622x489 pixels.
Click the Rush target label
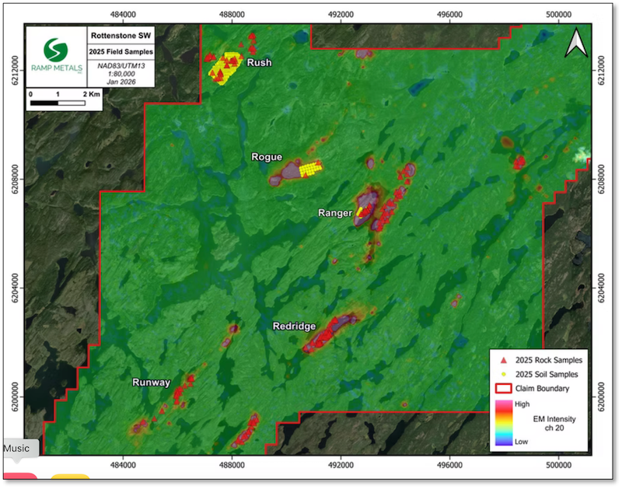point(259,62)
